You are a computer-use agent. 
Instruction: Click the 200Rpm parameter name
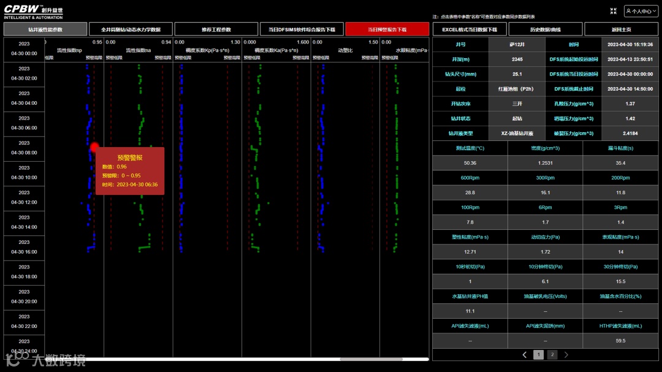620,178
